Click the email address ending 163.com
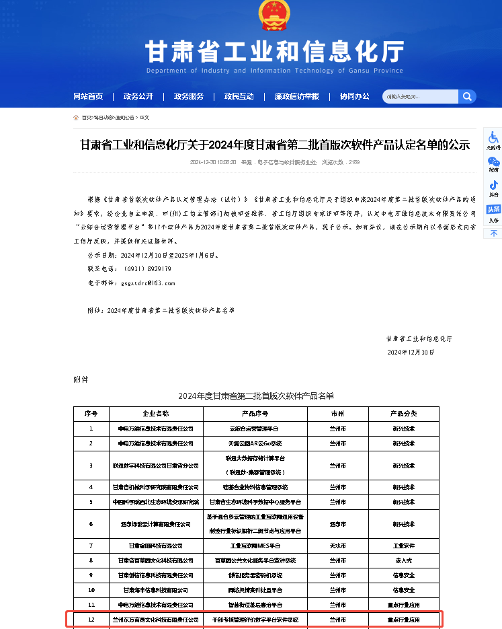Viewport: 502px width, 629px height. [x=149, y=283]
